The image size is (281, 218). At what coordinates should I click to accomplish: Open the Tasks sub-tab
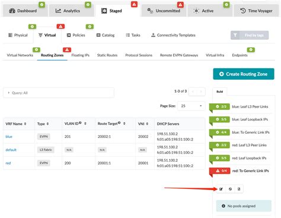pyautogui.click(x=133, y=35)
